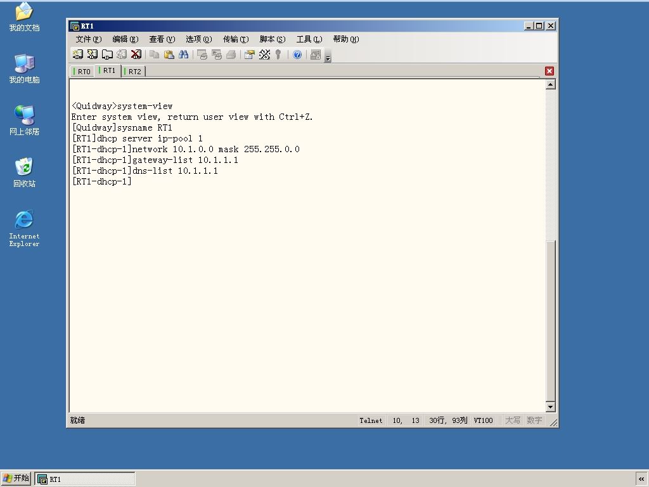Click the Disconnect red X icon
This screenshot has width=649, height=487.
(136, 55)
